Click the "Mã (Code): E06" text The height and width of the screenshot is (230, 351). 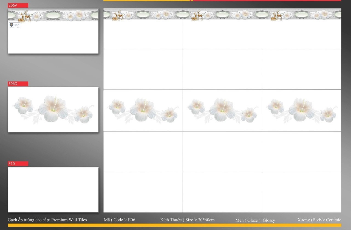click(x=120, y=220)
